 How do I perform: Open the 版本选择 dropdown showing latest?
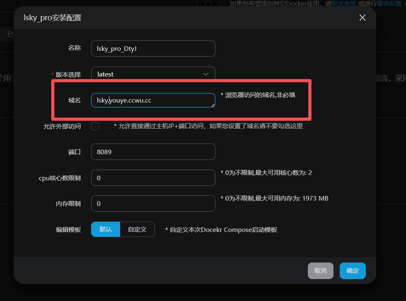[x=153, y=74]
